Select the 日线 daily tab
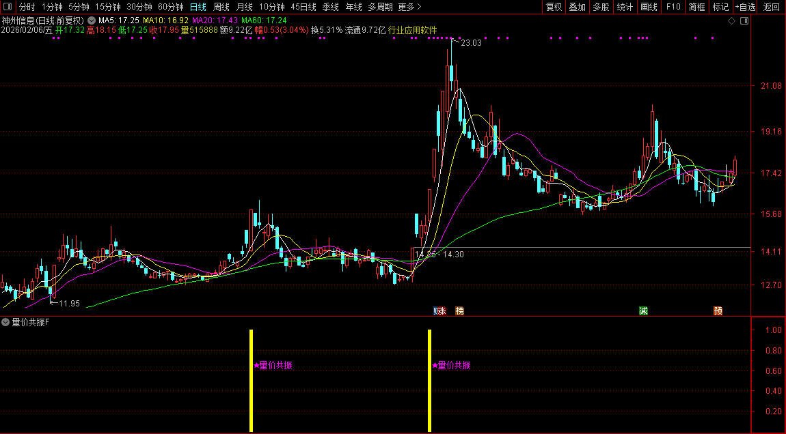The width and height of the screenshot is (786, 434). [x=198, y=7]
